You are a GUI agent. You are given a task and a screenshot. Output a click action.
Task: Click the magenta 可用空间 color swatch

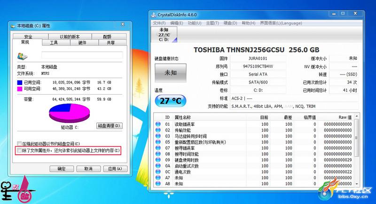(x=20, y=89)
